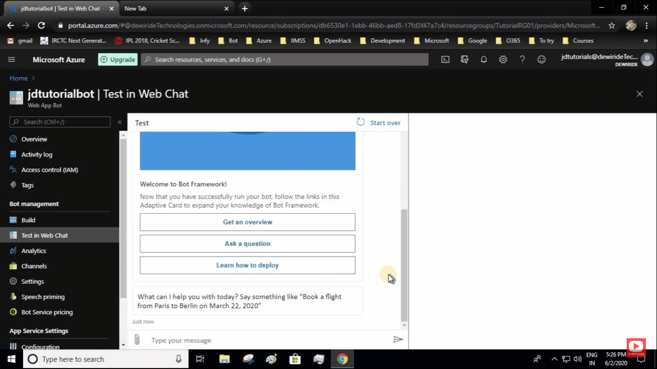Switch to the New Tab browser tab
The image size is (657, 369).
tap(176, 9)
